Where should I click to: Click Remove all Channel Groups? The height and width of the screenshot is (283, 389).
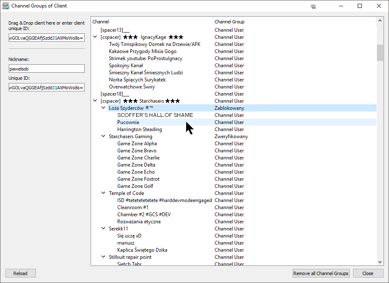pos(321,273)
